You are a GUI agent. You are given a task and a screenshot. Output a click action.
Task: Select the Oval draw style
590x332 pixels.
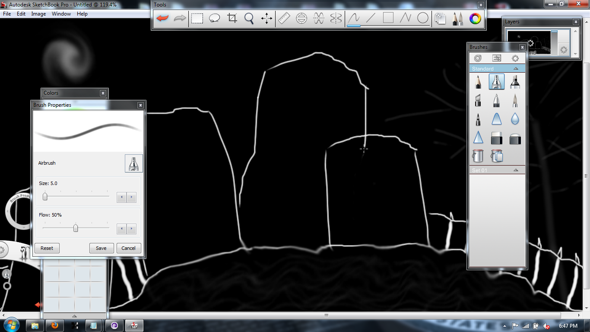[423, 18]
